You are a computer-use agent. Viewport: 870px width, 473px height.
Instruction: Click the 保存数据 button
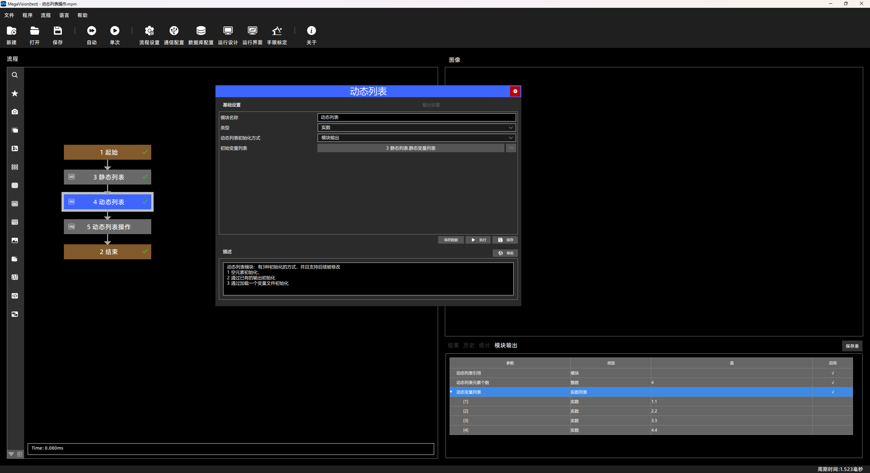click(x=451, y=240)
